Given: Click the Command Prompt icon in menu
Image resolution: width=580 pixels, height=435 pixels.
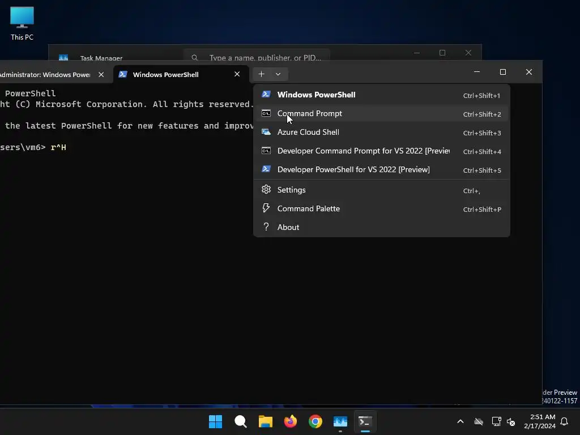Looking at the screenshot, I should pyautogui.click(x=266, y=113).
